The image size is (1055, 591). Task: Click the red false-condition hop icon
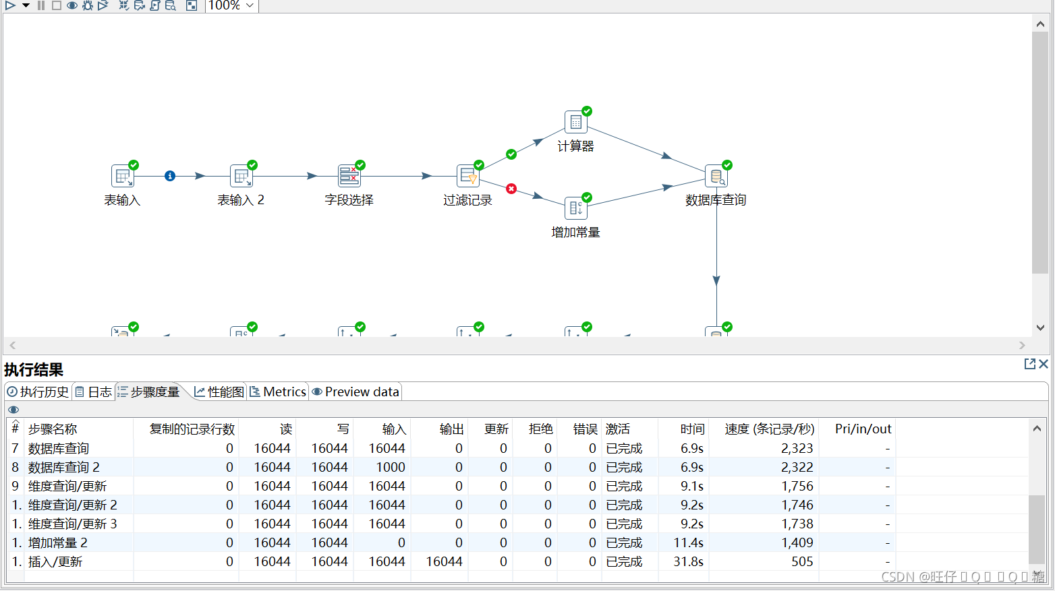511,189
